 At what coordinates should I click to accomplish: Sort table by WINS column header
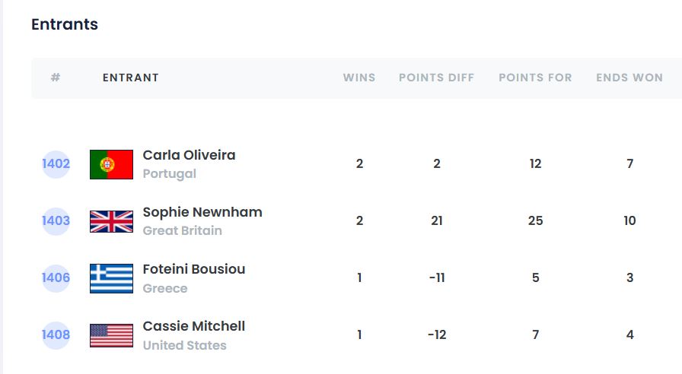pos(359,78)
